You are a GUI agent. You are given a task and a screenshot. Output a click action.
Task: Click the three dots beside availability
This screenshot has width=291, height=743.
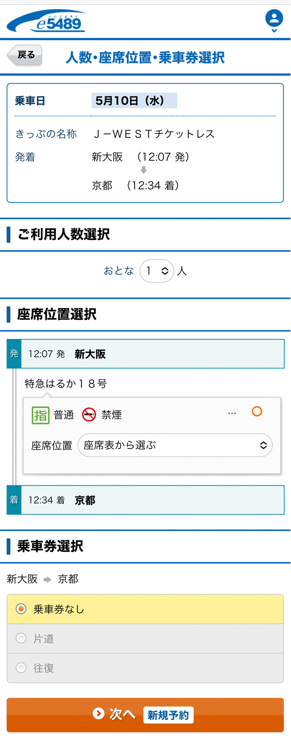(x=232, y=414)
